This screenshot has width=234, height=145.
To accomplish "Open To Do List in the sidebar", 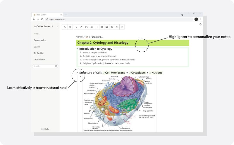I will tap(39, 53).
